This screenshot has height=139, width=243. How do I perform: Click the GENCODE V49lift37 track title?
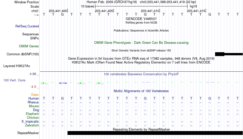coord(141,19)
